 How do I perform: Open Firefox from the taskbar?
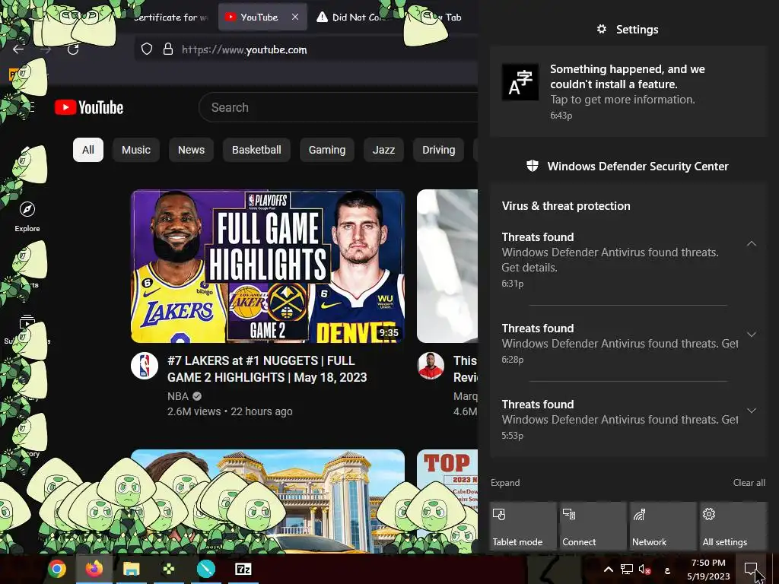pos(94,569)
